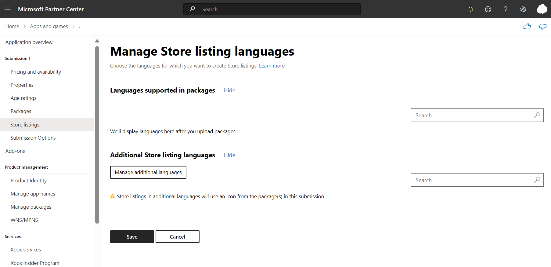
Task: Click the Product management heading
Action: coord(26,167)
